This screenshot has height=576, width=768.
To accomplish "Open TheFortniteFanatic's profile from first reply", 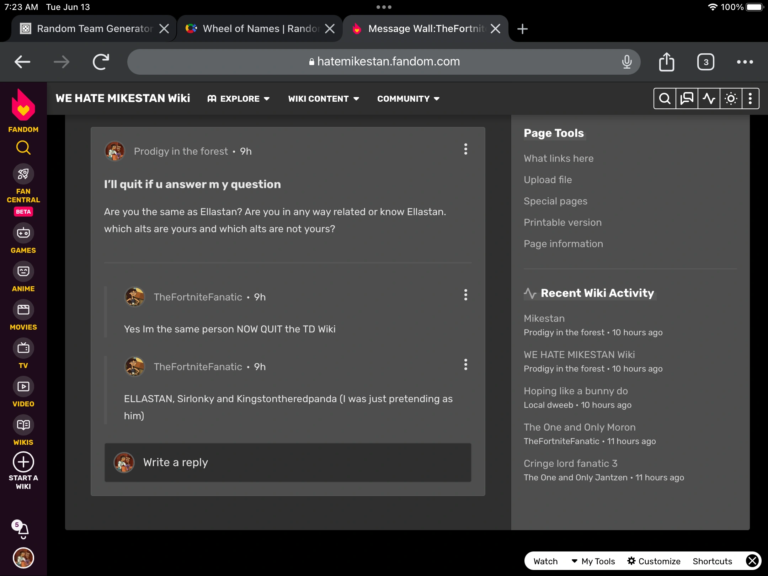I will click(198, 297).
